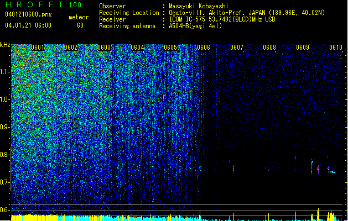Click the 0.8 kHz axis label
This screenshot has height=221, width=348.
[x=4, y=155]
